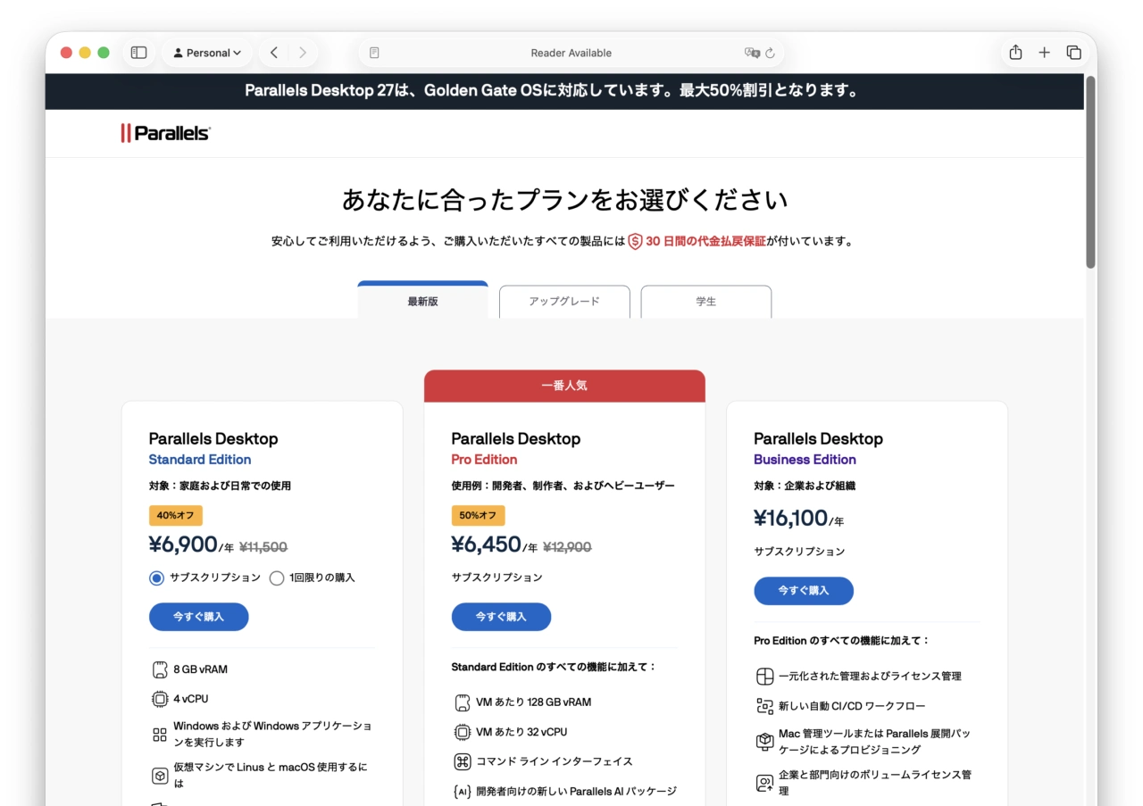Image resolution: width=1143 pixels, height=806 pixels.
Task: Show tab overview icon
Action: pos(1073,53)
